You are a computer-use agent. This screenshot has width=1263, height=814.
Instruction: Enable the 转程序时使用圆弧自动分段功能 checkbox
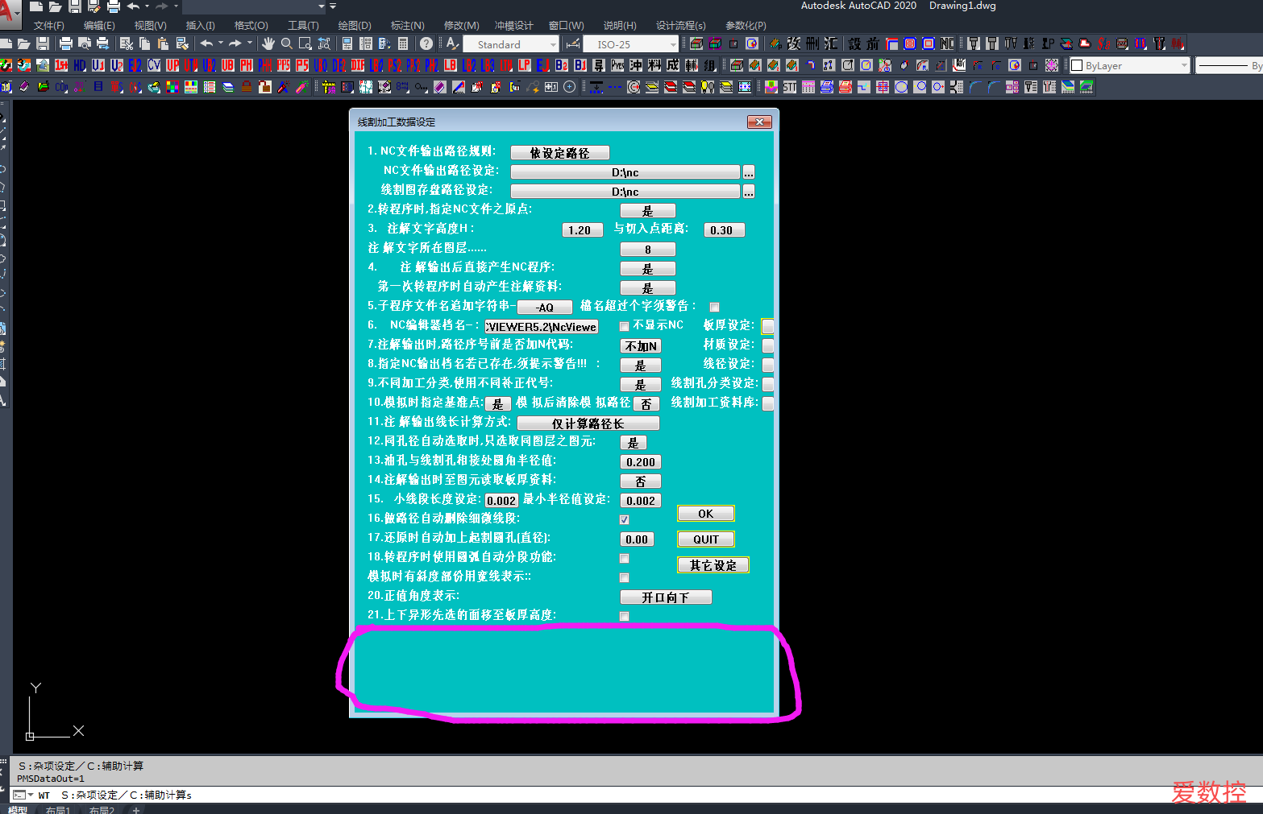click(x=624, y=558)
